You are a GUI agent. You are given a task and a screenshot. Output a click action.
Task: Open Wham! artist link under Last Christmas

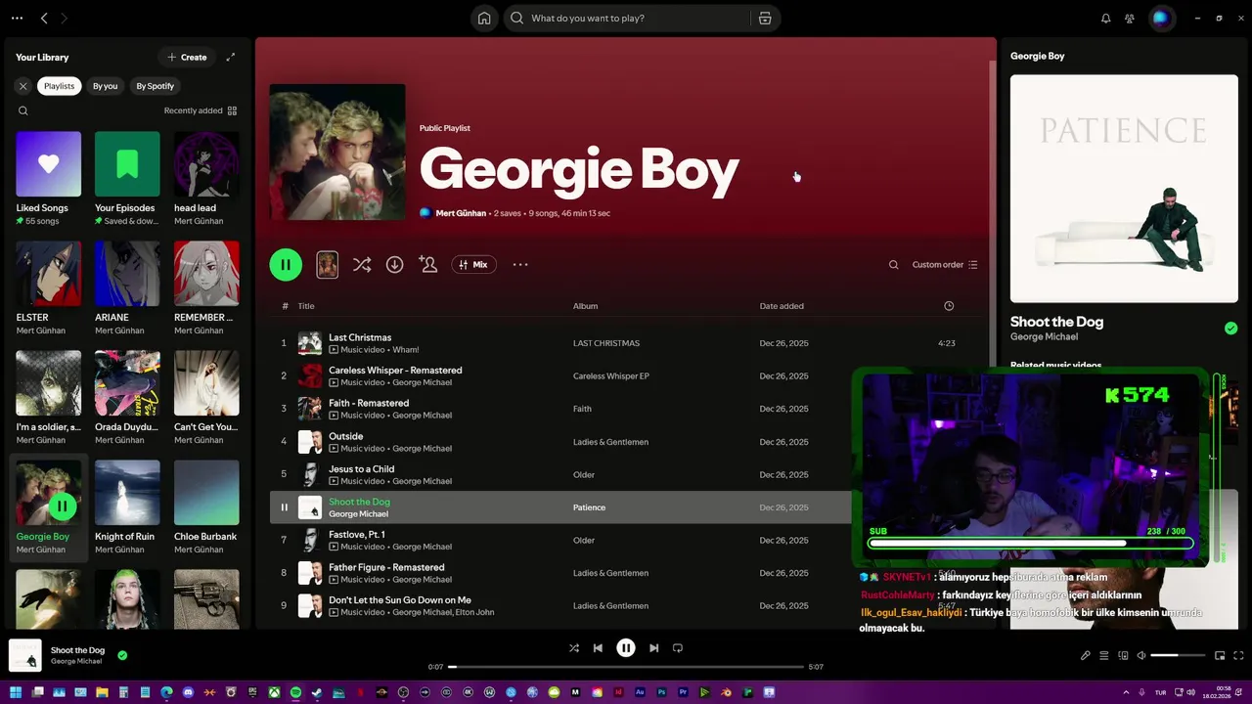(405, 350)
